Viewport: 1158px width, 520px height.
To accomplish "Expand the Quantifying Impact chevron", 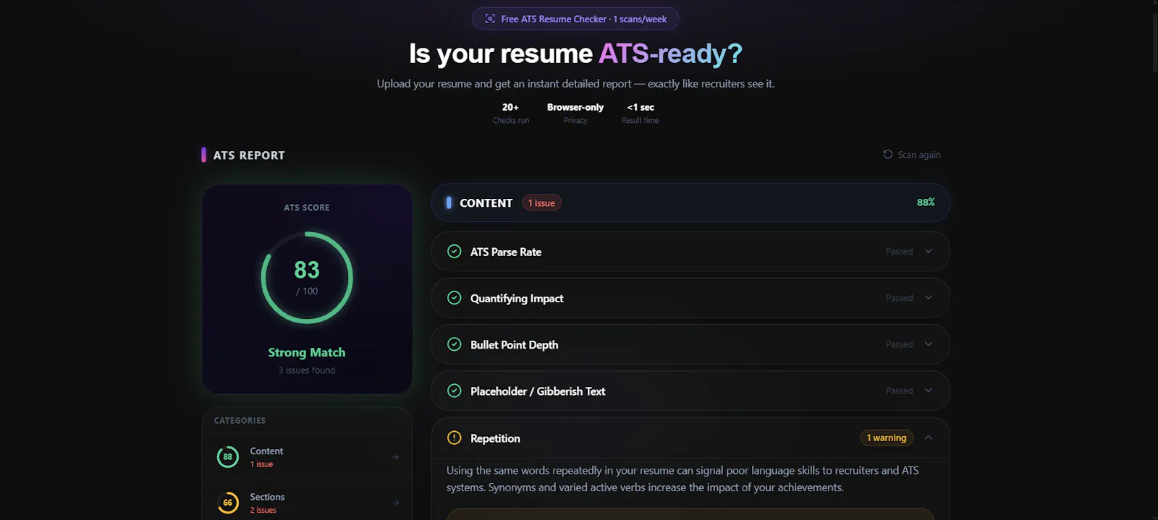I will 929,297.
